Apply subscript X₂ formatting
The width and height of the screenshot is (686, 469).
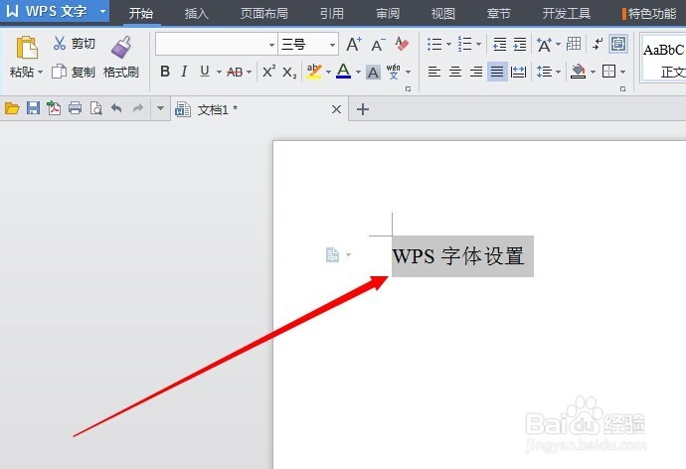(x=289, y=72)
